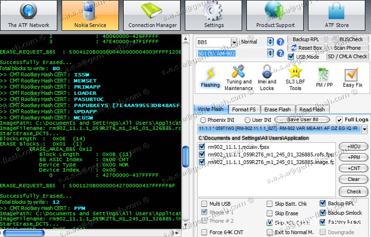This screenshot has height=237, width=371.
Task: Select the User INI radio button
Action: click(x=247, y=120)
